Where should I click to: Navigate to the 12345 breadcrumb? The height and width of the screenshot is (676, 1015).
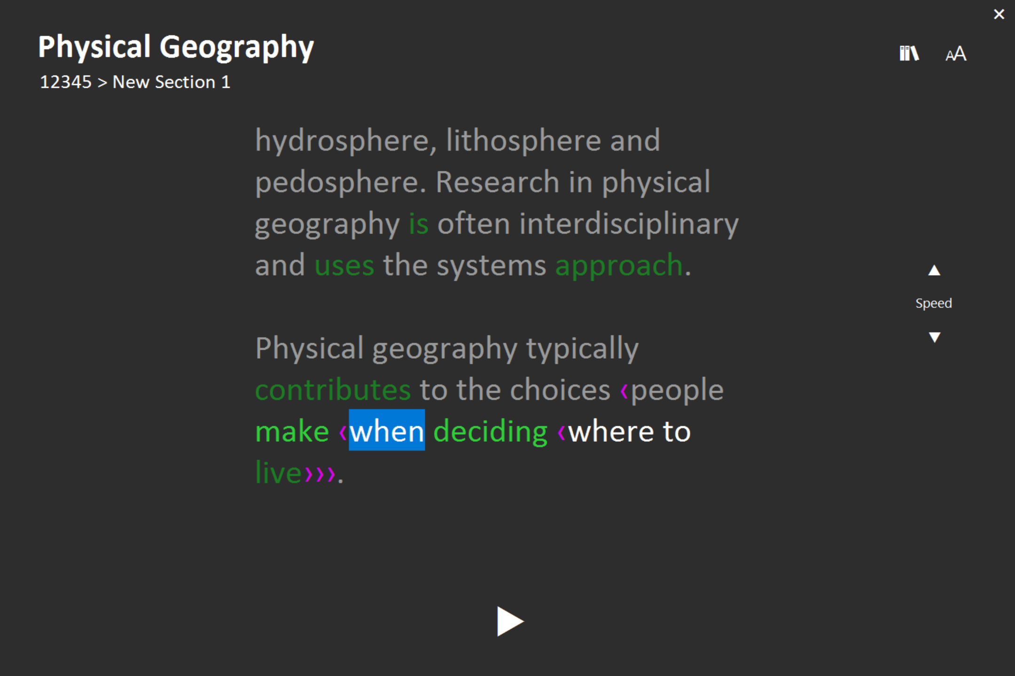click(65, 82)
